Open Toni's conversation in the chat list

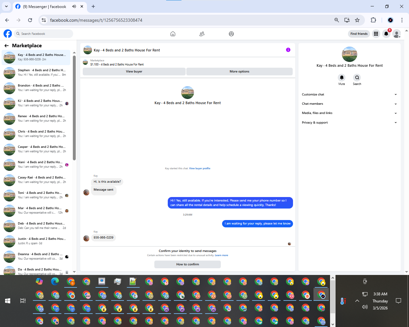(x=36, y=195)
